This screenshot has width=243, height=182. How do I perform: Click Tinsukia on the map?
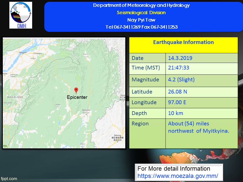[x=38, y=53]
